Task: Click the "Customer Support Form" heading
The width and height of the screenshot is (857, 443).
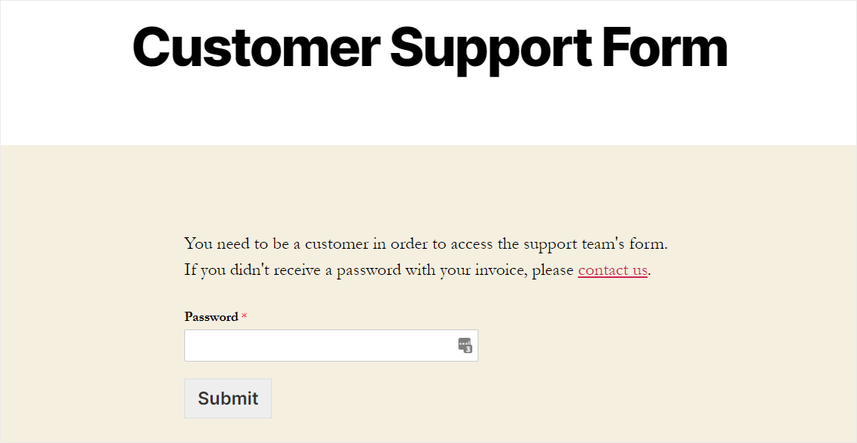Action: 429,48
